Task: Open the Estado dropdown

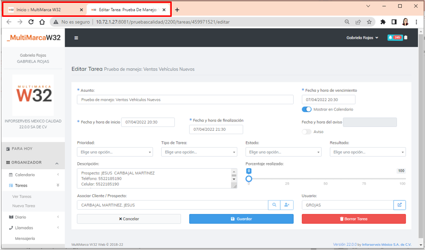Action: pos(284,152)
